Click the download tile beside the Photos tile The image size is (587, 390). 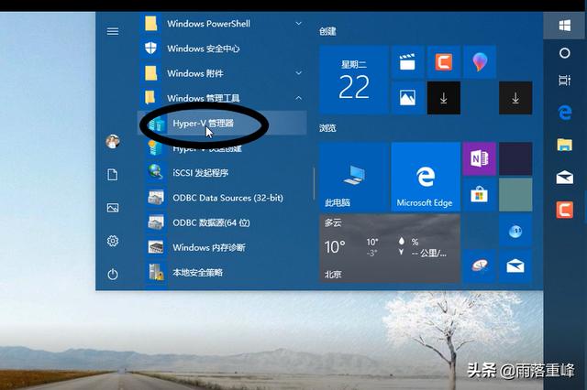tap(443, 98)
